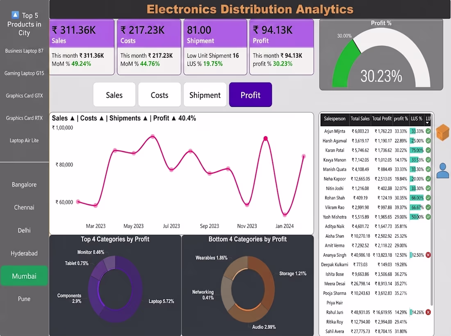Click red cross icon in Ananya Singh row
Screen dimensions: 451x336
(428, 255)
